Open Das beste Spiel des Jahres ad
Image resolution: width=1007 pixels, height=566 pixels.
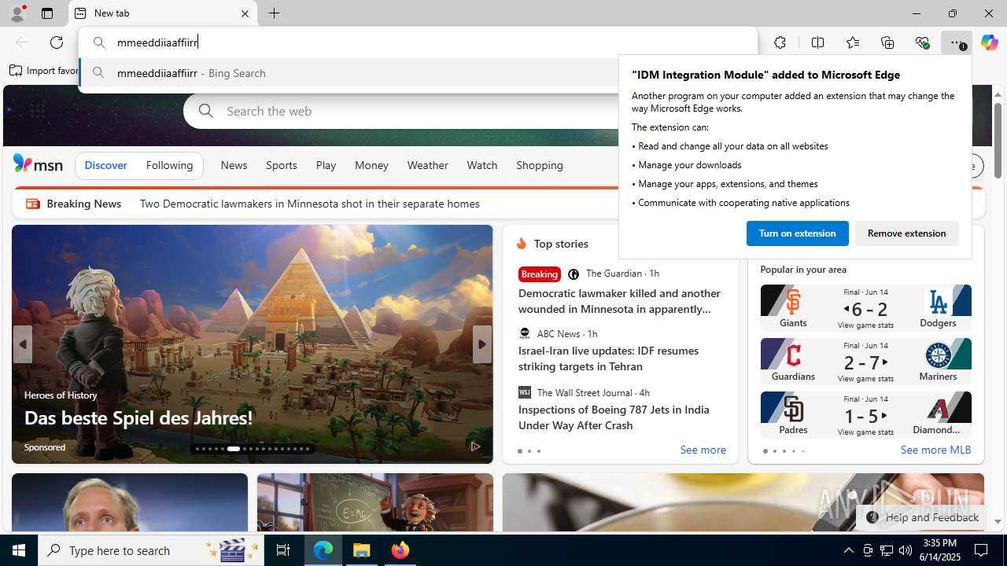coord(138,417)
